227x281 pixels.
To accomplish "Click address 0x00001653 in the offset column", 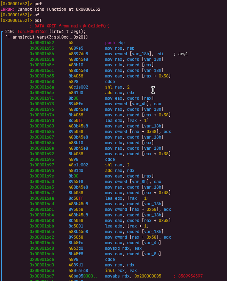I will tap(42, 48).
